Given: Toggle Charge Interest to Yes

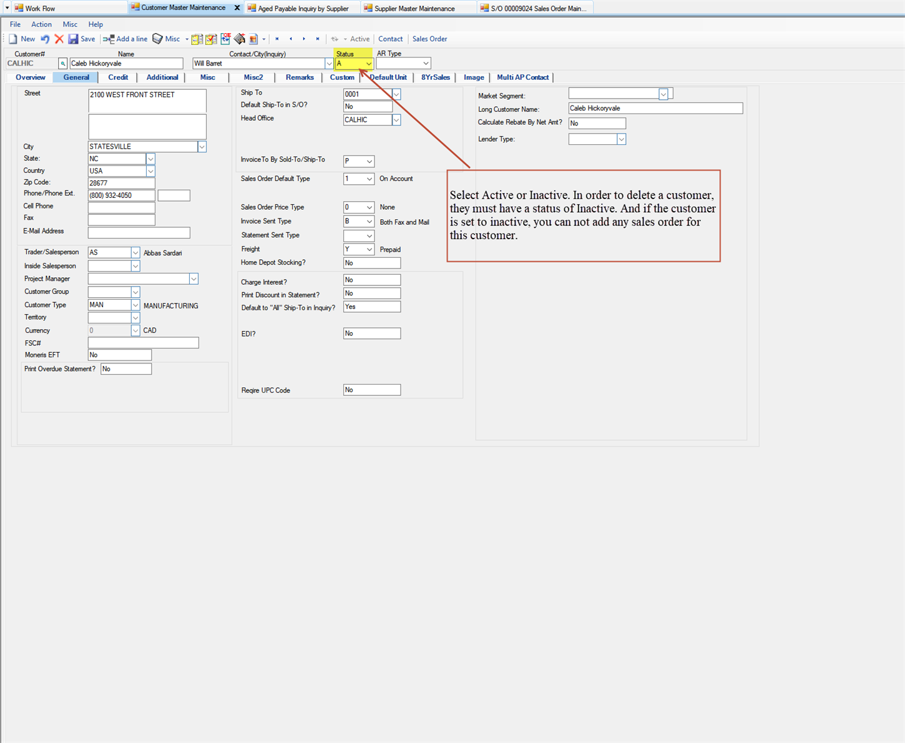Looking at the screenshot, I should click(x=371, y=279).
